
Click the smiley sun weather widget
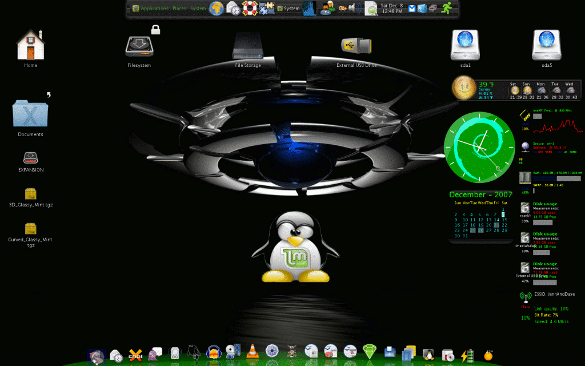pyautogui.click(x=463, y=88)
